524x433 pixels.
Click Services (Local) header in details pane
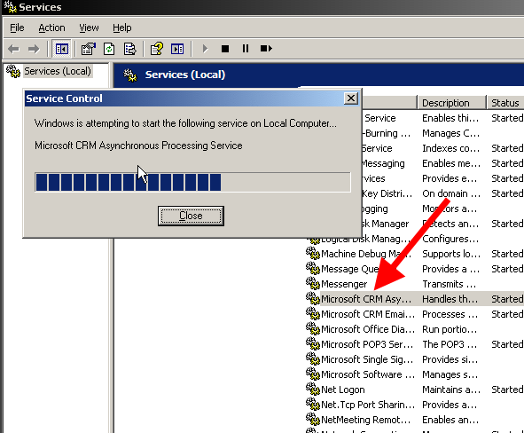coord(184,75)
